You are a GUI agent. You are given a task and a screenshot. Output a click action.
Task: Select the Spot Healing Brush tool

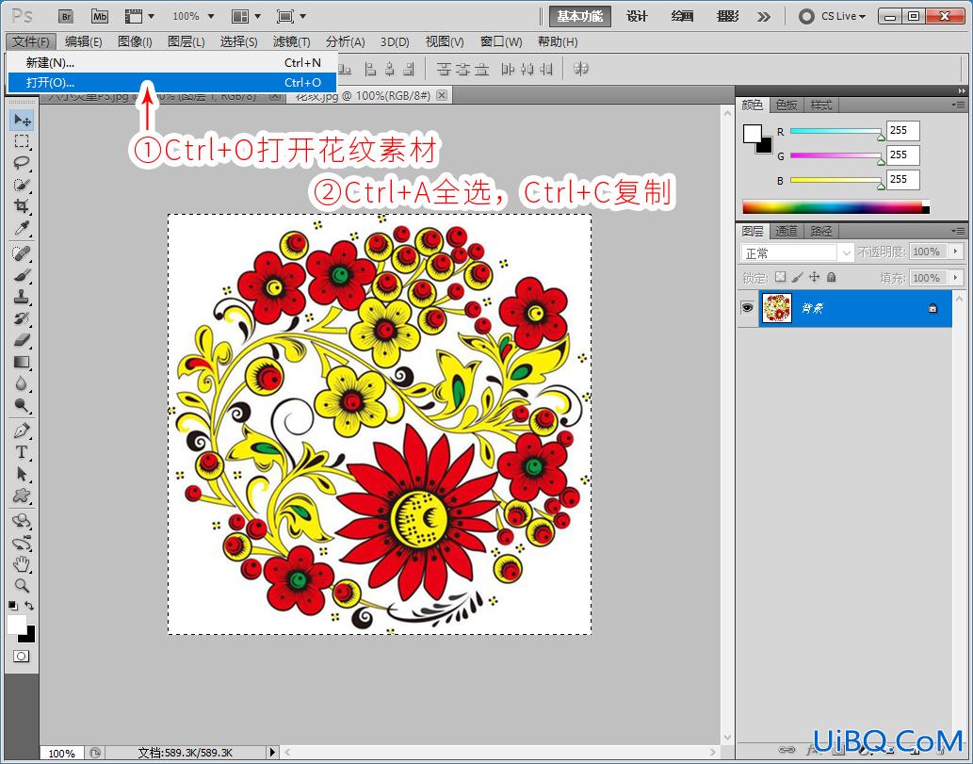(x=22, y=253)
